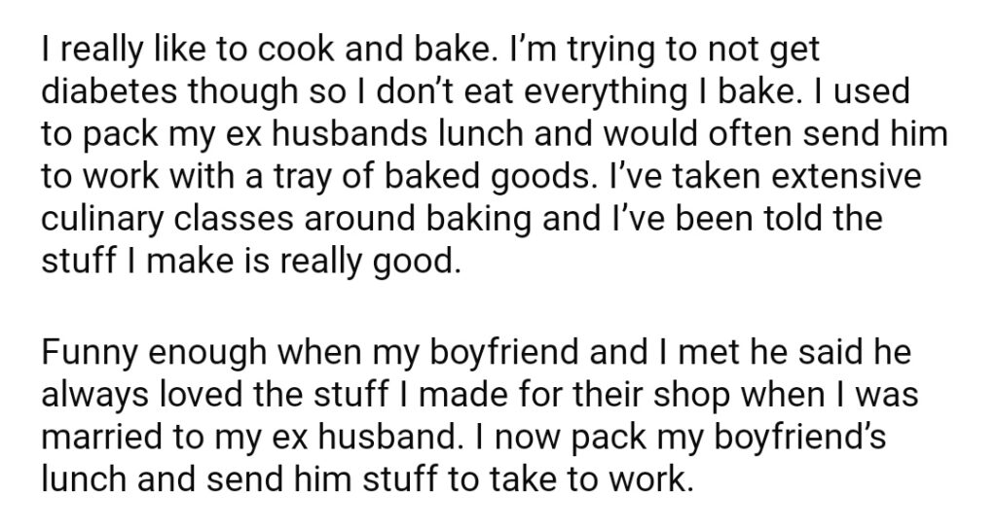Viewport: 997px width, 529px height.
Task: Click the word "culinary" in the first paragraph
Action: point(103,220)
